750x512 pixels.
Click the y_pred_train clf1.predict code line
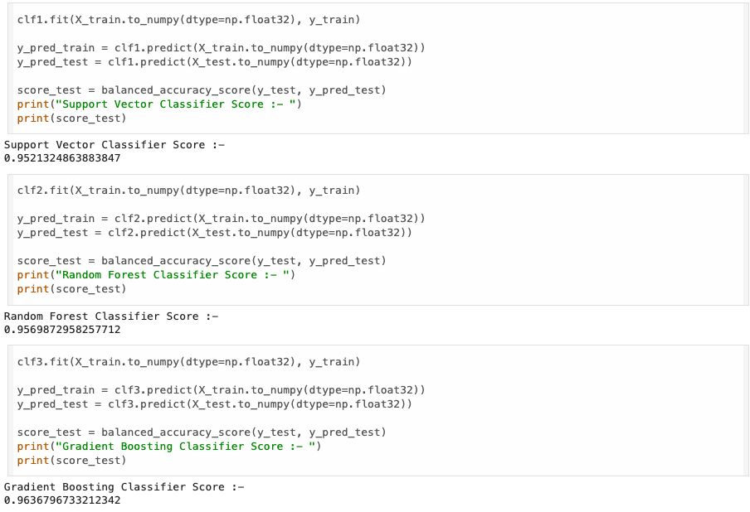tap(221, 47)
